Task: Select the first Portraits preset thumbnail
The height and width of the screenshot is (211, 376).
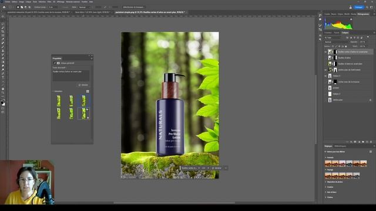Action: (x=328, y=164)
